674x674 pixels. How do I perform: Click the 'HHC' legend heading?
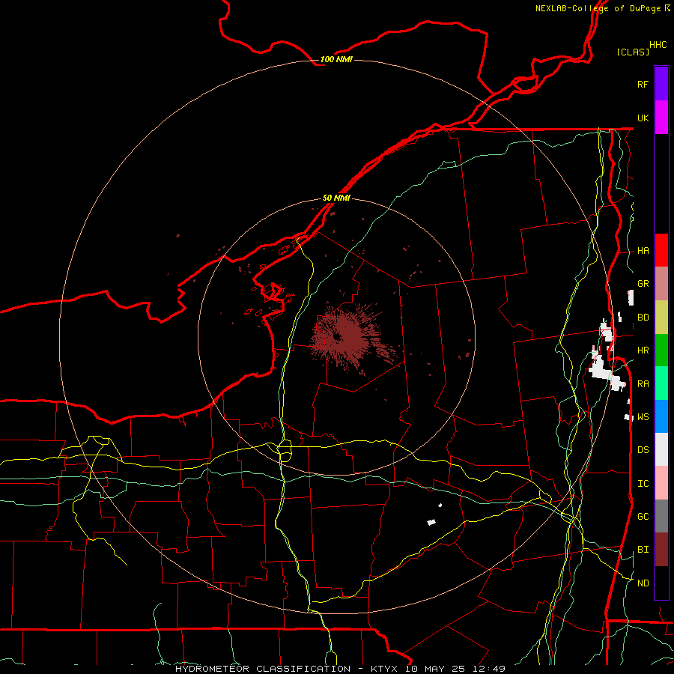tap(658, 45)
